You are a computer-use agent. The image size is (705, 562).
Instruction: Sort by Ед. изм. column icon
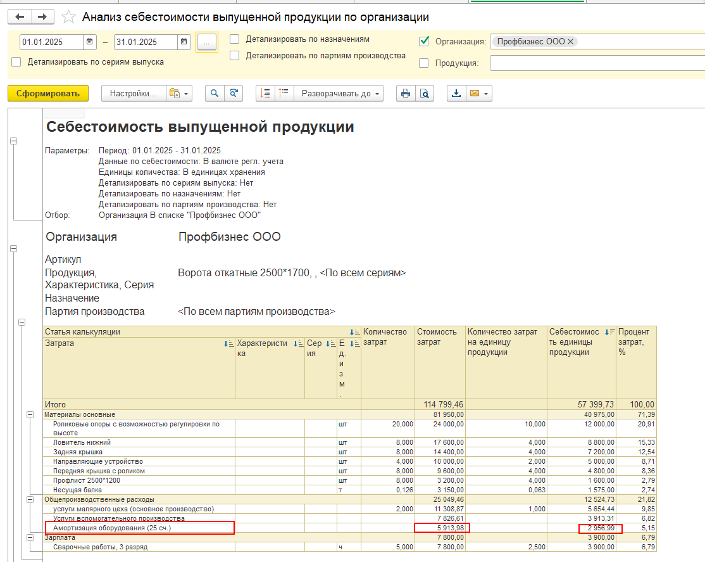click(355, 343)
